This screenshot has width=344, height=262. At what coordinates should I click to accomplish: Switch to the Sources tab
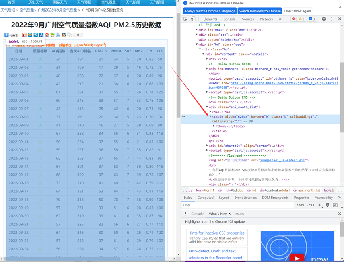[248, 19]
